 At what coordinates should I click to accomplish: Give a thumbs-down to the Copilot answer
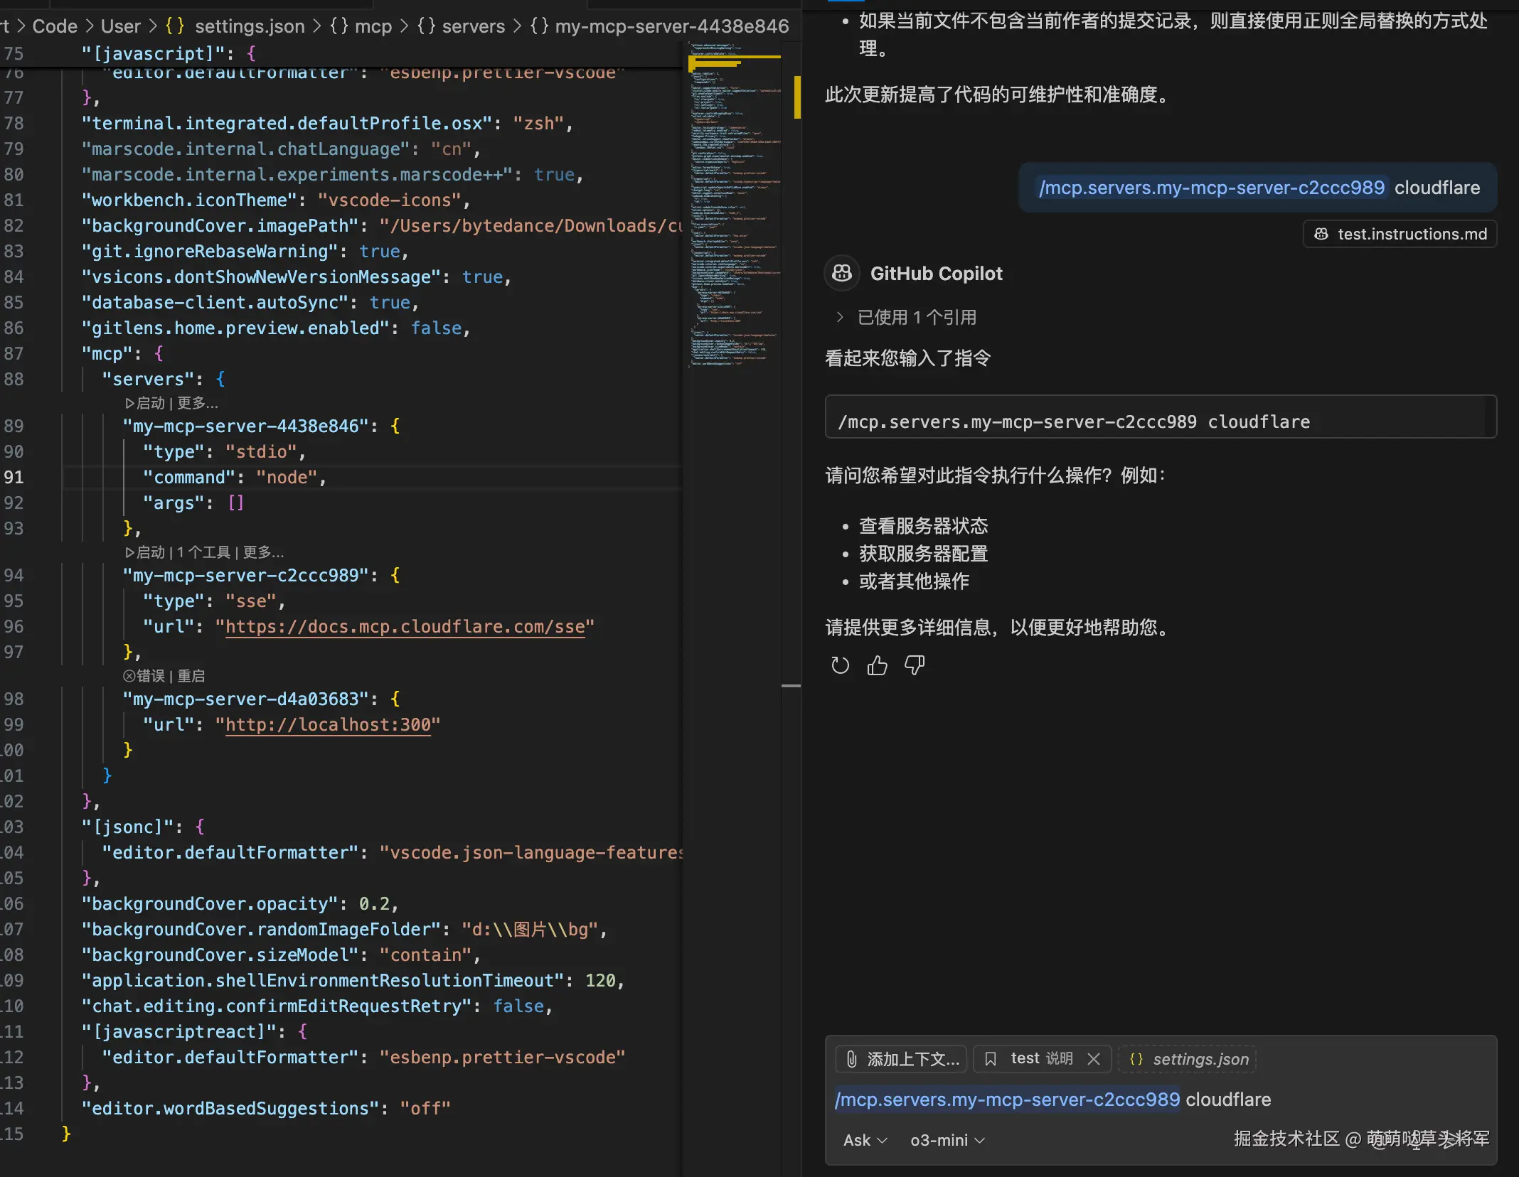(x=914, y=665)
